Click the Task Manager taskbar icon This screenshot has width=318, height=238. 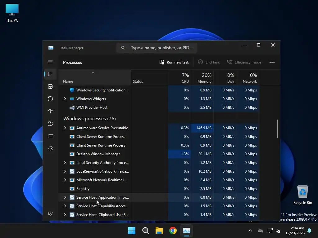point(187,231)
